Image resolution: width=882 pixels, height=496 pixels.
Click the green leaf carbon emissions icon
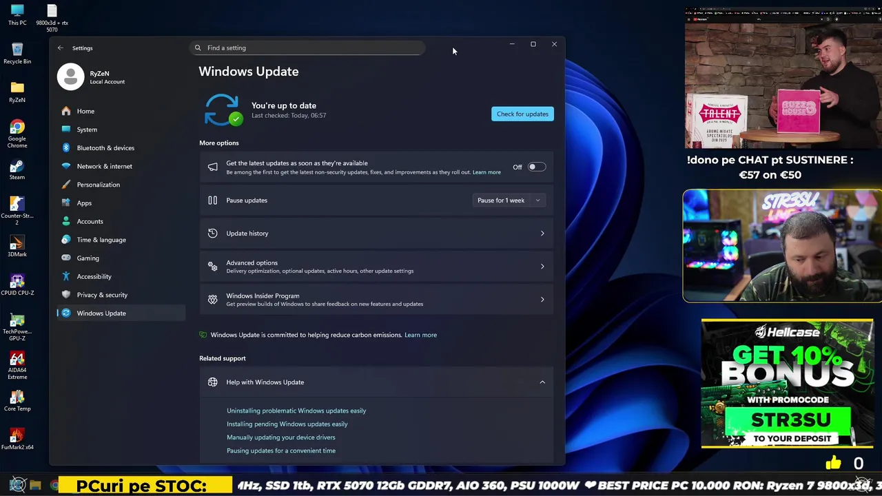[203, 335]
